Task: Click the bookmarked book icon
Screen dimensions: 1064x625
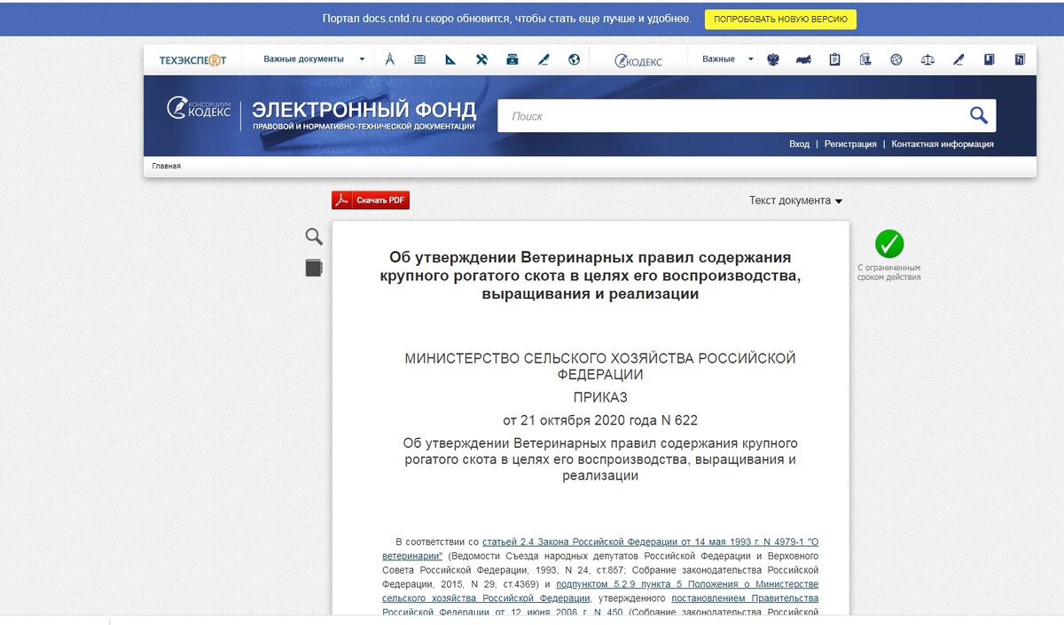Action: 989,59
